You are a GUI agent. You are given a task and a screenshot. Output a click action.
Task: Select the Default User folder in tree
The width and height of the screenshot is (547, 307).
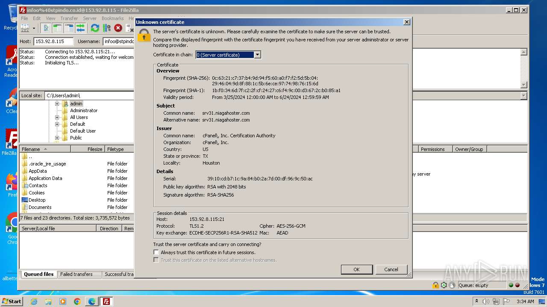point(83,131)
